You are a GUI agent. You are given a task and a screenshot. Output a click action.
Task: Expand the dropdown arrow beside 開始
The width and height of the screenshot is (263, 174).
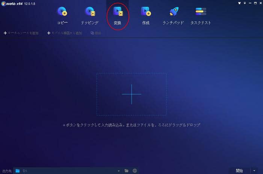click(x=254, y=171)
